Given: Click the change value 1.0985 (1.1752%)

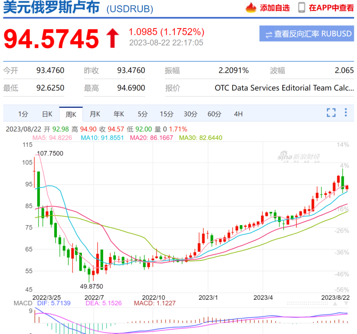Looking at the screenshot, I should pyautogui.click(x=166, y=32).
